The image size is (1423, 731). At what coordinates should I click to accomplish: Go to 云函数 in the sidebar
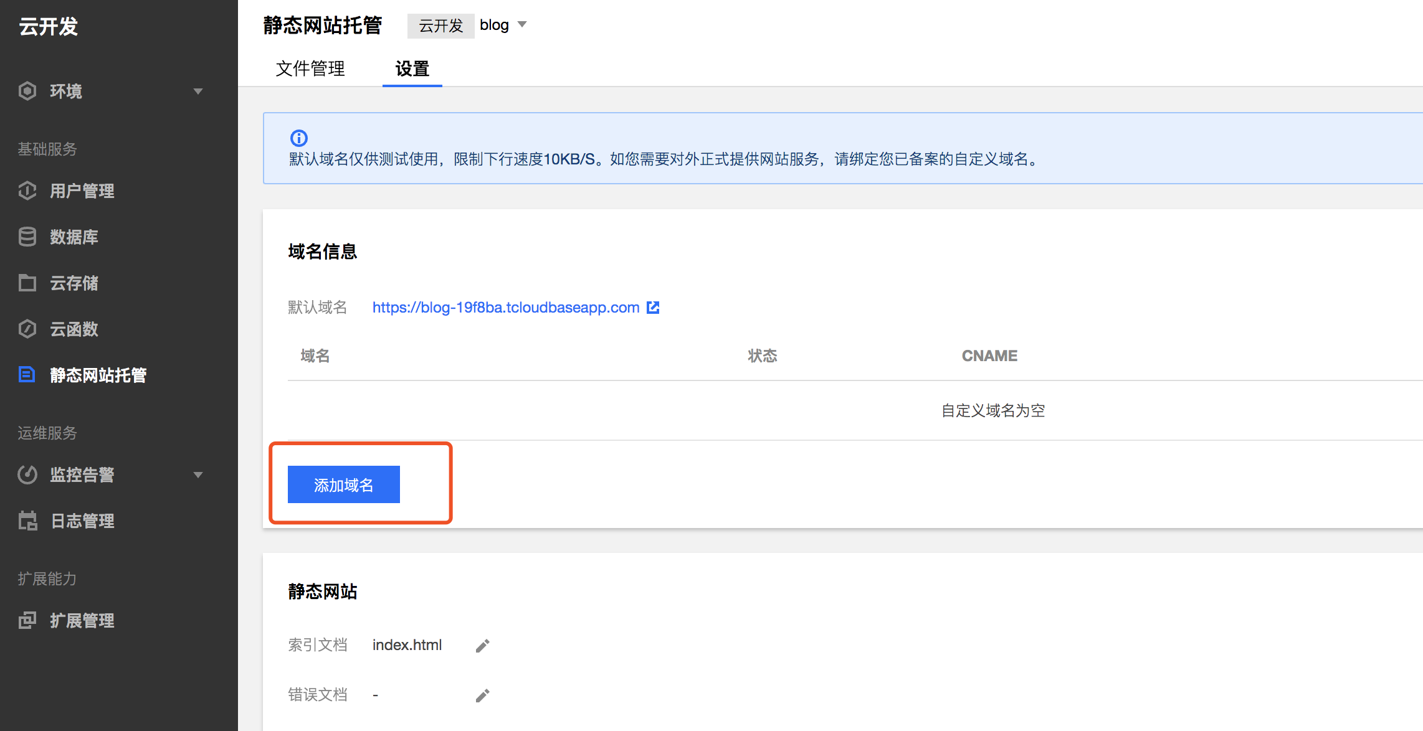[x=74, y=329]
